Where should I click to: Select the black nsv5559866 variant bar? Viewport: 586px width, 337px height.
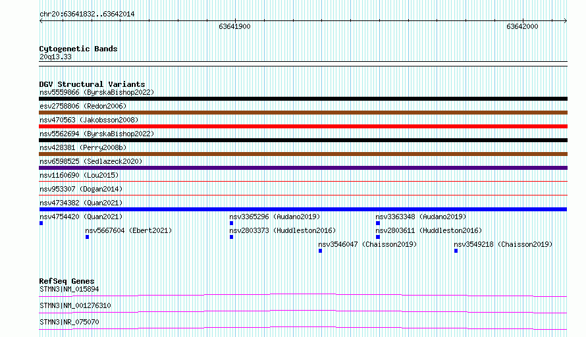tap(303, 99)
